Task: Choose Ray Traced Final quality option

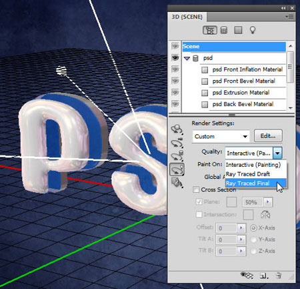Action: (256, 184)
